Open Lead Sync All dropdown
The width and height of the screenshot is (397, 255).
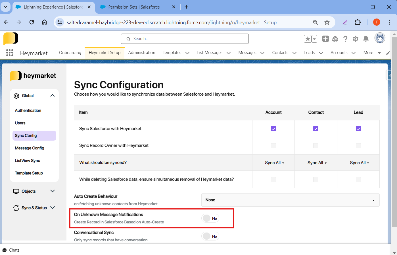coord(360,163)
